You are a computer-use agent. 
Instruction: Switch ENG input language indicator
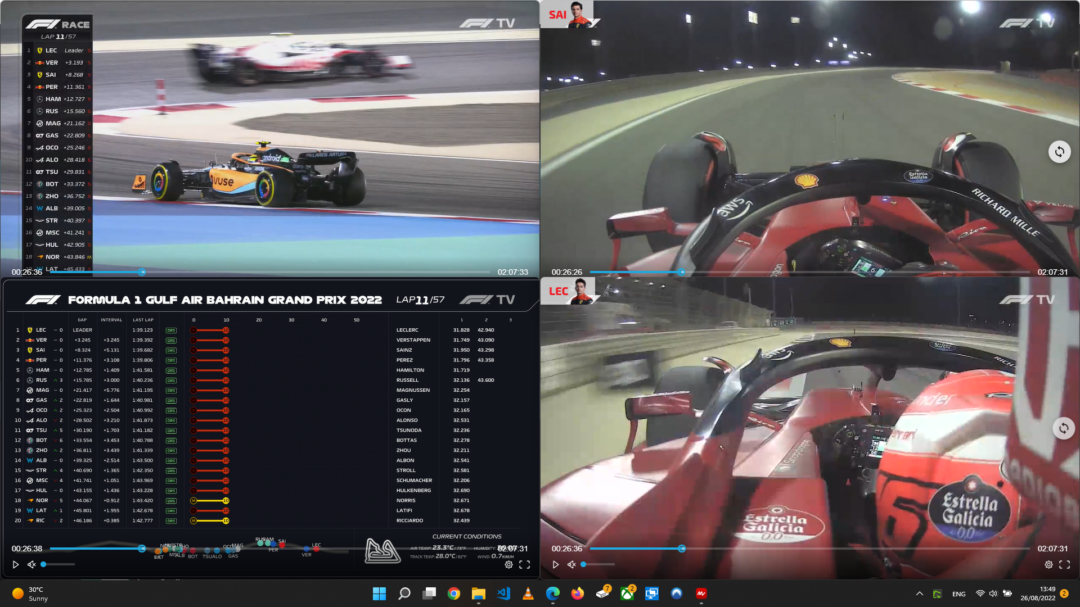(959, 594)
